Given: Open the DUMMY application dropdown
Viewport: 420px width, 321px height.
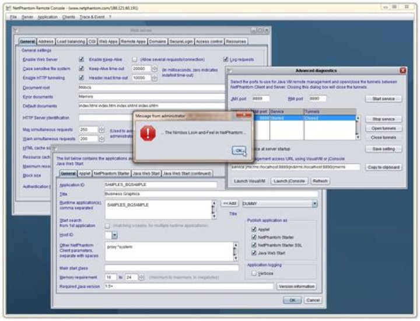Looking at the screenshot, I should [x=314, y=204].
